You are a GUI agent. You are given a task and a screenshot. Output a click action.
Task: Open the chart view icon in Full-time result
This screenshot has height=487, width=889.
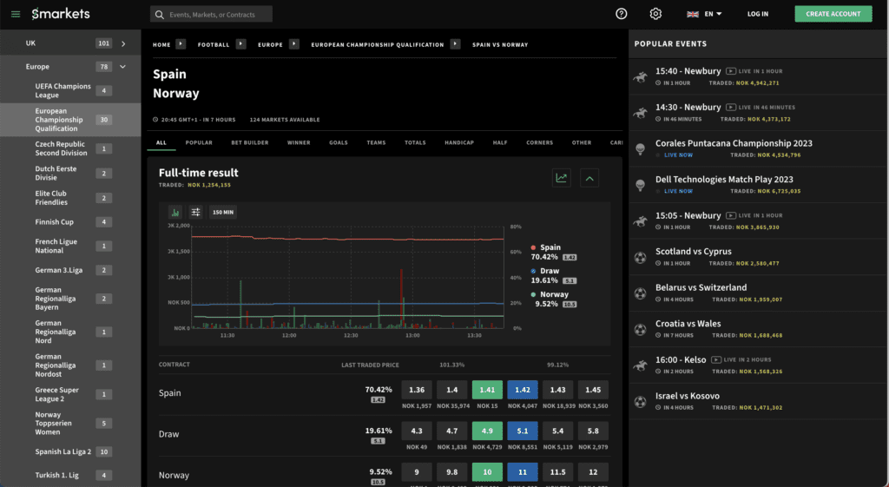point(562,178)
